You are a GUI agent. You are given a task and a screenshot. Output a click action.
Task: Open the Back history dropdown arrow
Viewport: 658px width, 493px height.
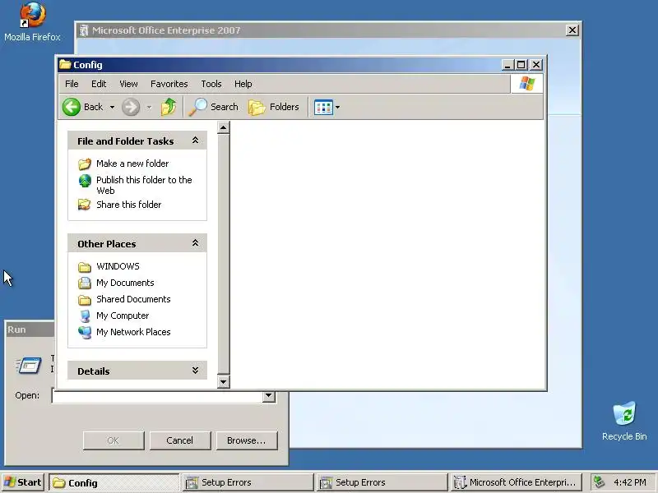112,108
